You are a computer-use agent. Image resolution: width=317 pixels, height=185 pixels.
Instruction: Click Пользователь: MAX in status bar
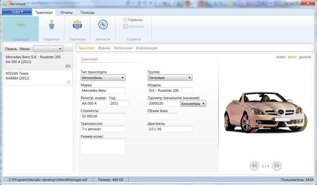297,180
